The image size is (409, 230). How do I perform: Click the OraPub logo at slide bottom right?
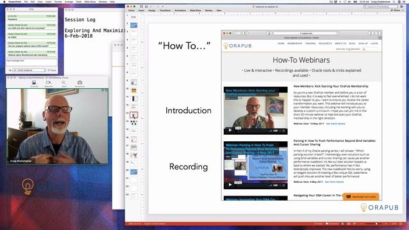(380, 207)
